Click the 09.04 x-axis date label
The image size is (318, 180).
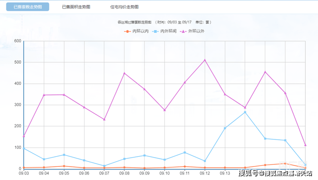(44, 173)
